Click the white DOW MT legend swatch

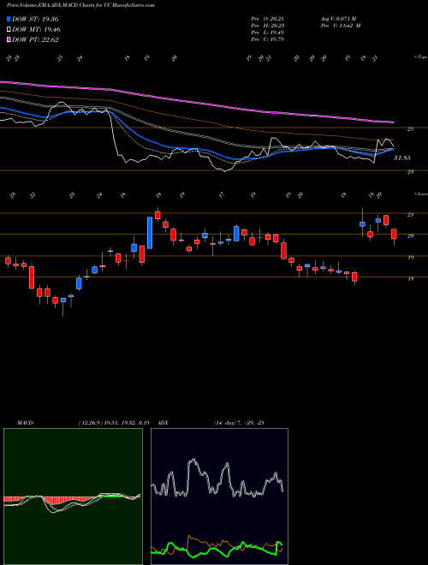click(x=9, y=30)
